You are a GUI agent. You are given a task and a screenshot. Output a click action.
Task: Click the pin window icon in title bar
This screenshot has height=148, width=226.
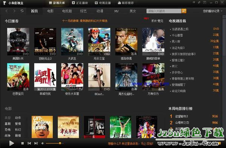(x=194, y=2)
